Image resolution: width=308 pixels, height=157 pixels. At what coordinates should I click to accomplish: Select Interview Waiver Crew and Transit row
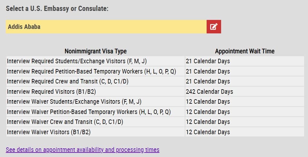(x=155, y=122)
